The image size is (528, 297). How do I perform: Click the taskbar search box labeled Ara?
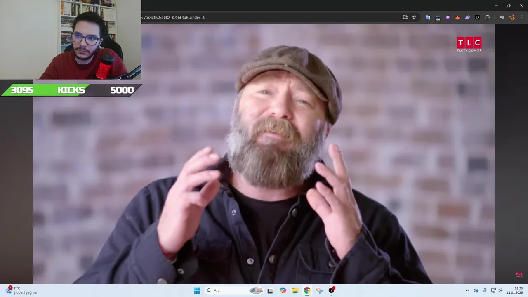(234, 290)
